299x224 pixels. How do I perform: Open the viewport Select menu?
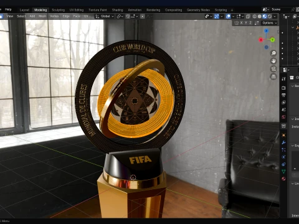[x=21, y=16]
